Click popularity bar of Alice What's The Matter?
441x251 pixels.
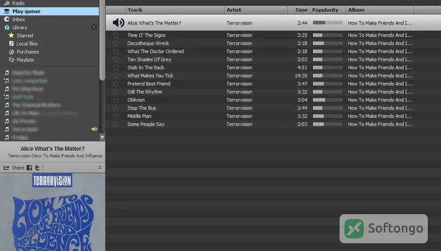(327, 23)
